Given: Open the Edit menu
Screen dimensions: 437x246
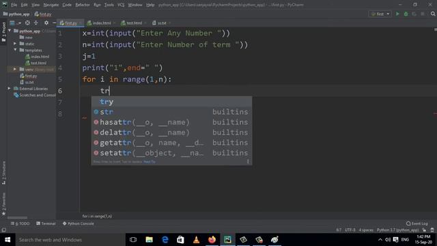Looking at the screenshot, I should point(25,5).
